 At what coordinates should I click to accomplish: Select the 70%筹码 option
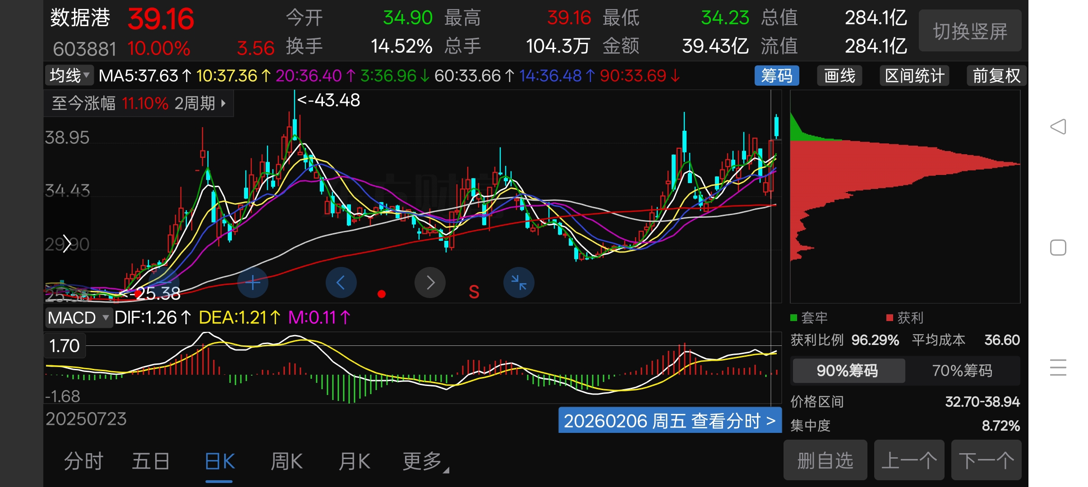click(x=962, y=371)
